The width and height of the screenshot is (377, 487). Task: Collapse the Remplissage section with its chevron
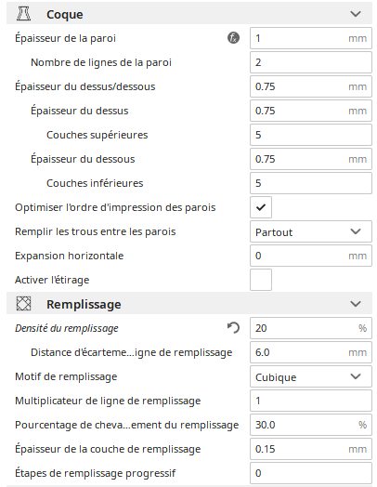click(356, 304)
